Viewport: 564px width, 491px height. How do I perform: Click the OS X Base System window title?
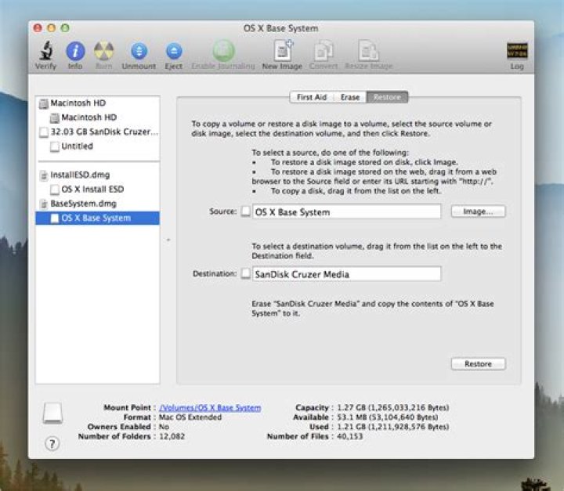[x=281, y=28]
